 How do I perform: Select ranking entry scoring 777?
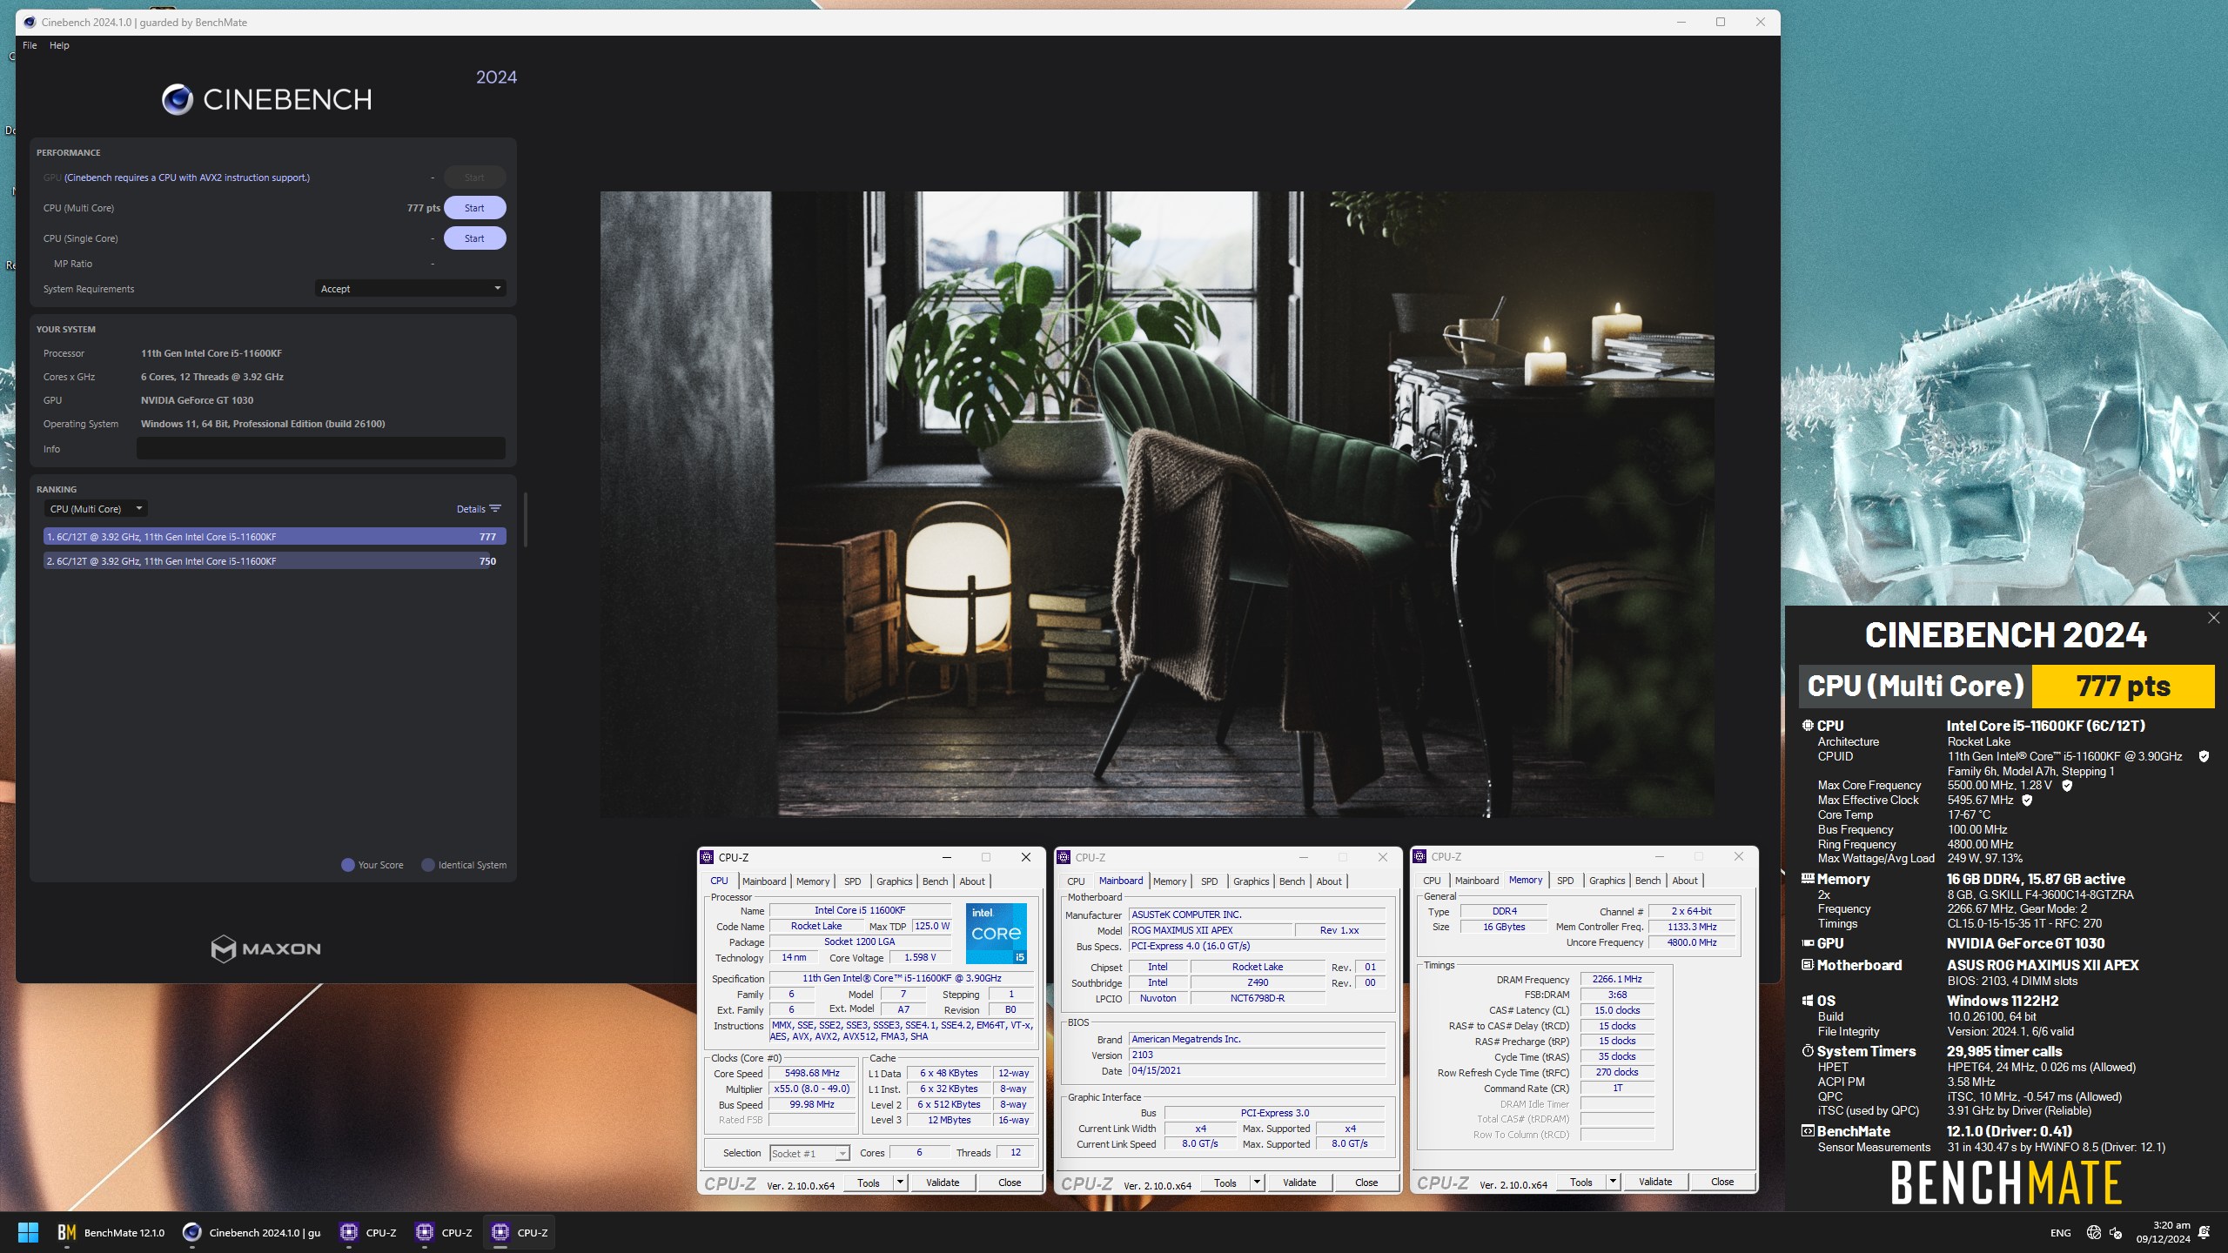pos(275,537)
